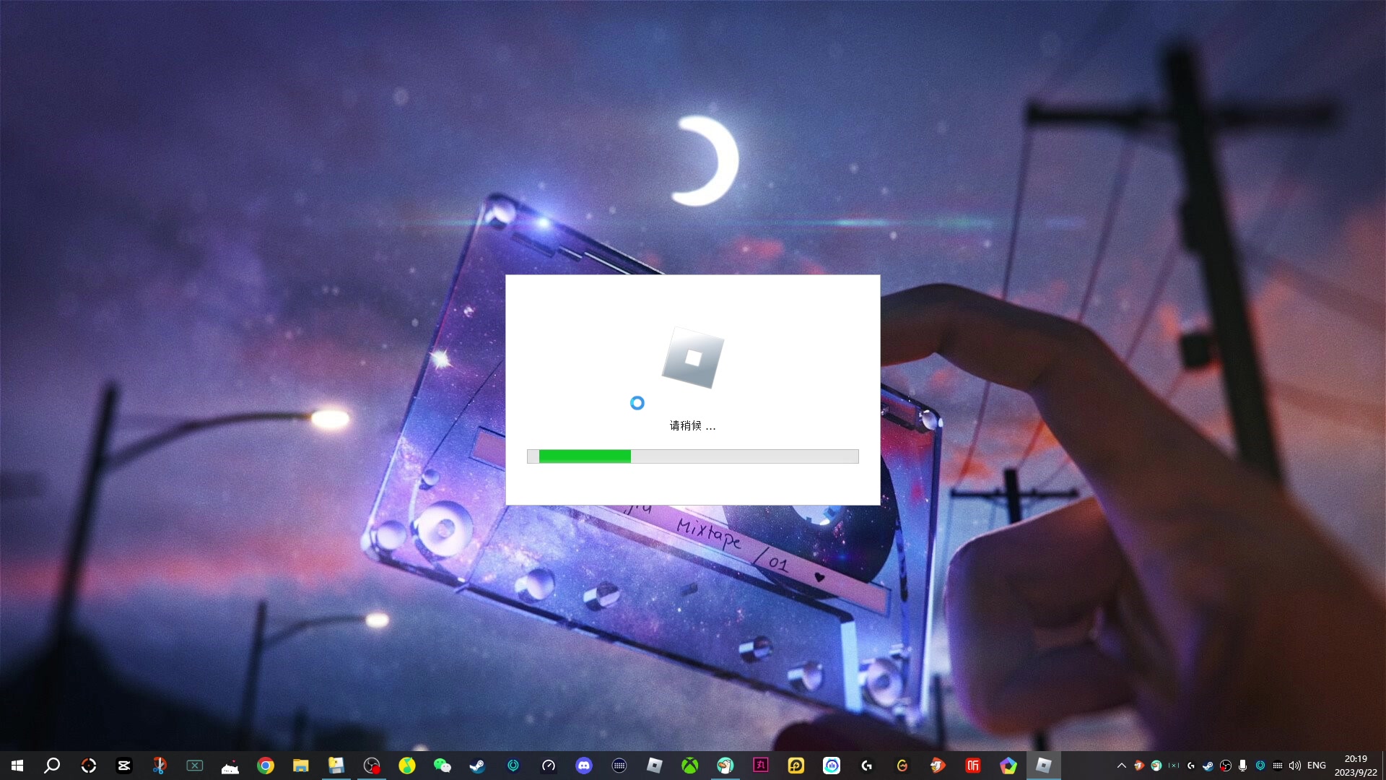This screenshot has width=1386, height=780.
Task: Open Logitech G HUB taskbar icon
Action: click(867, 766)
